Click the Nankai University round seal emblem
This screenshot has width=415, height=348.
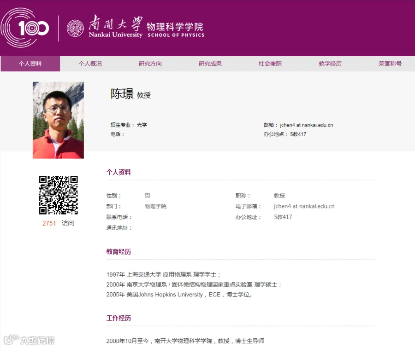point(75,28)
